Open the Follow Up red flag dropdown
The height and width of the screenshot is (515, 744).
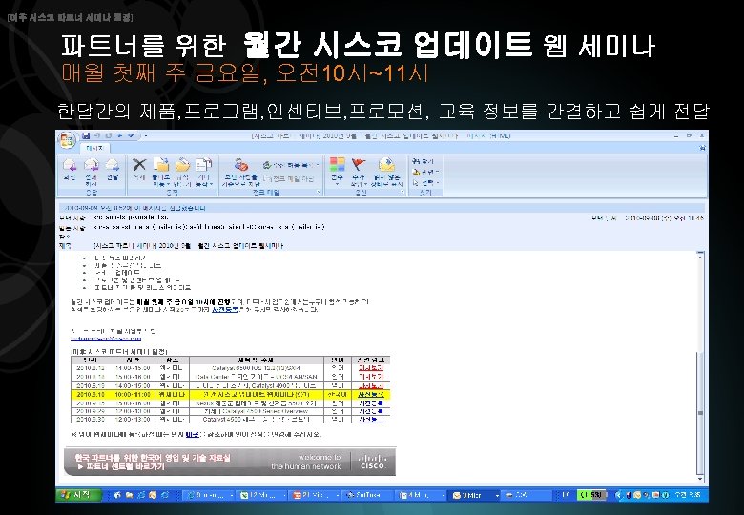[359, 172]
